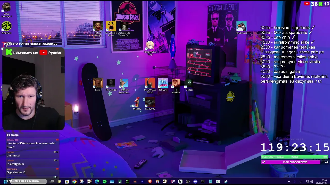Click chat message 'Giga chadas :D'
330x185 pixels.
pyautogui.click(x=16, y=172)
